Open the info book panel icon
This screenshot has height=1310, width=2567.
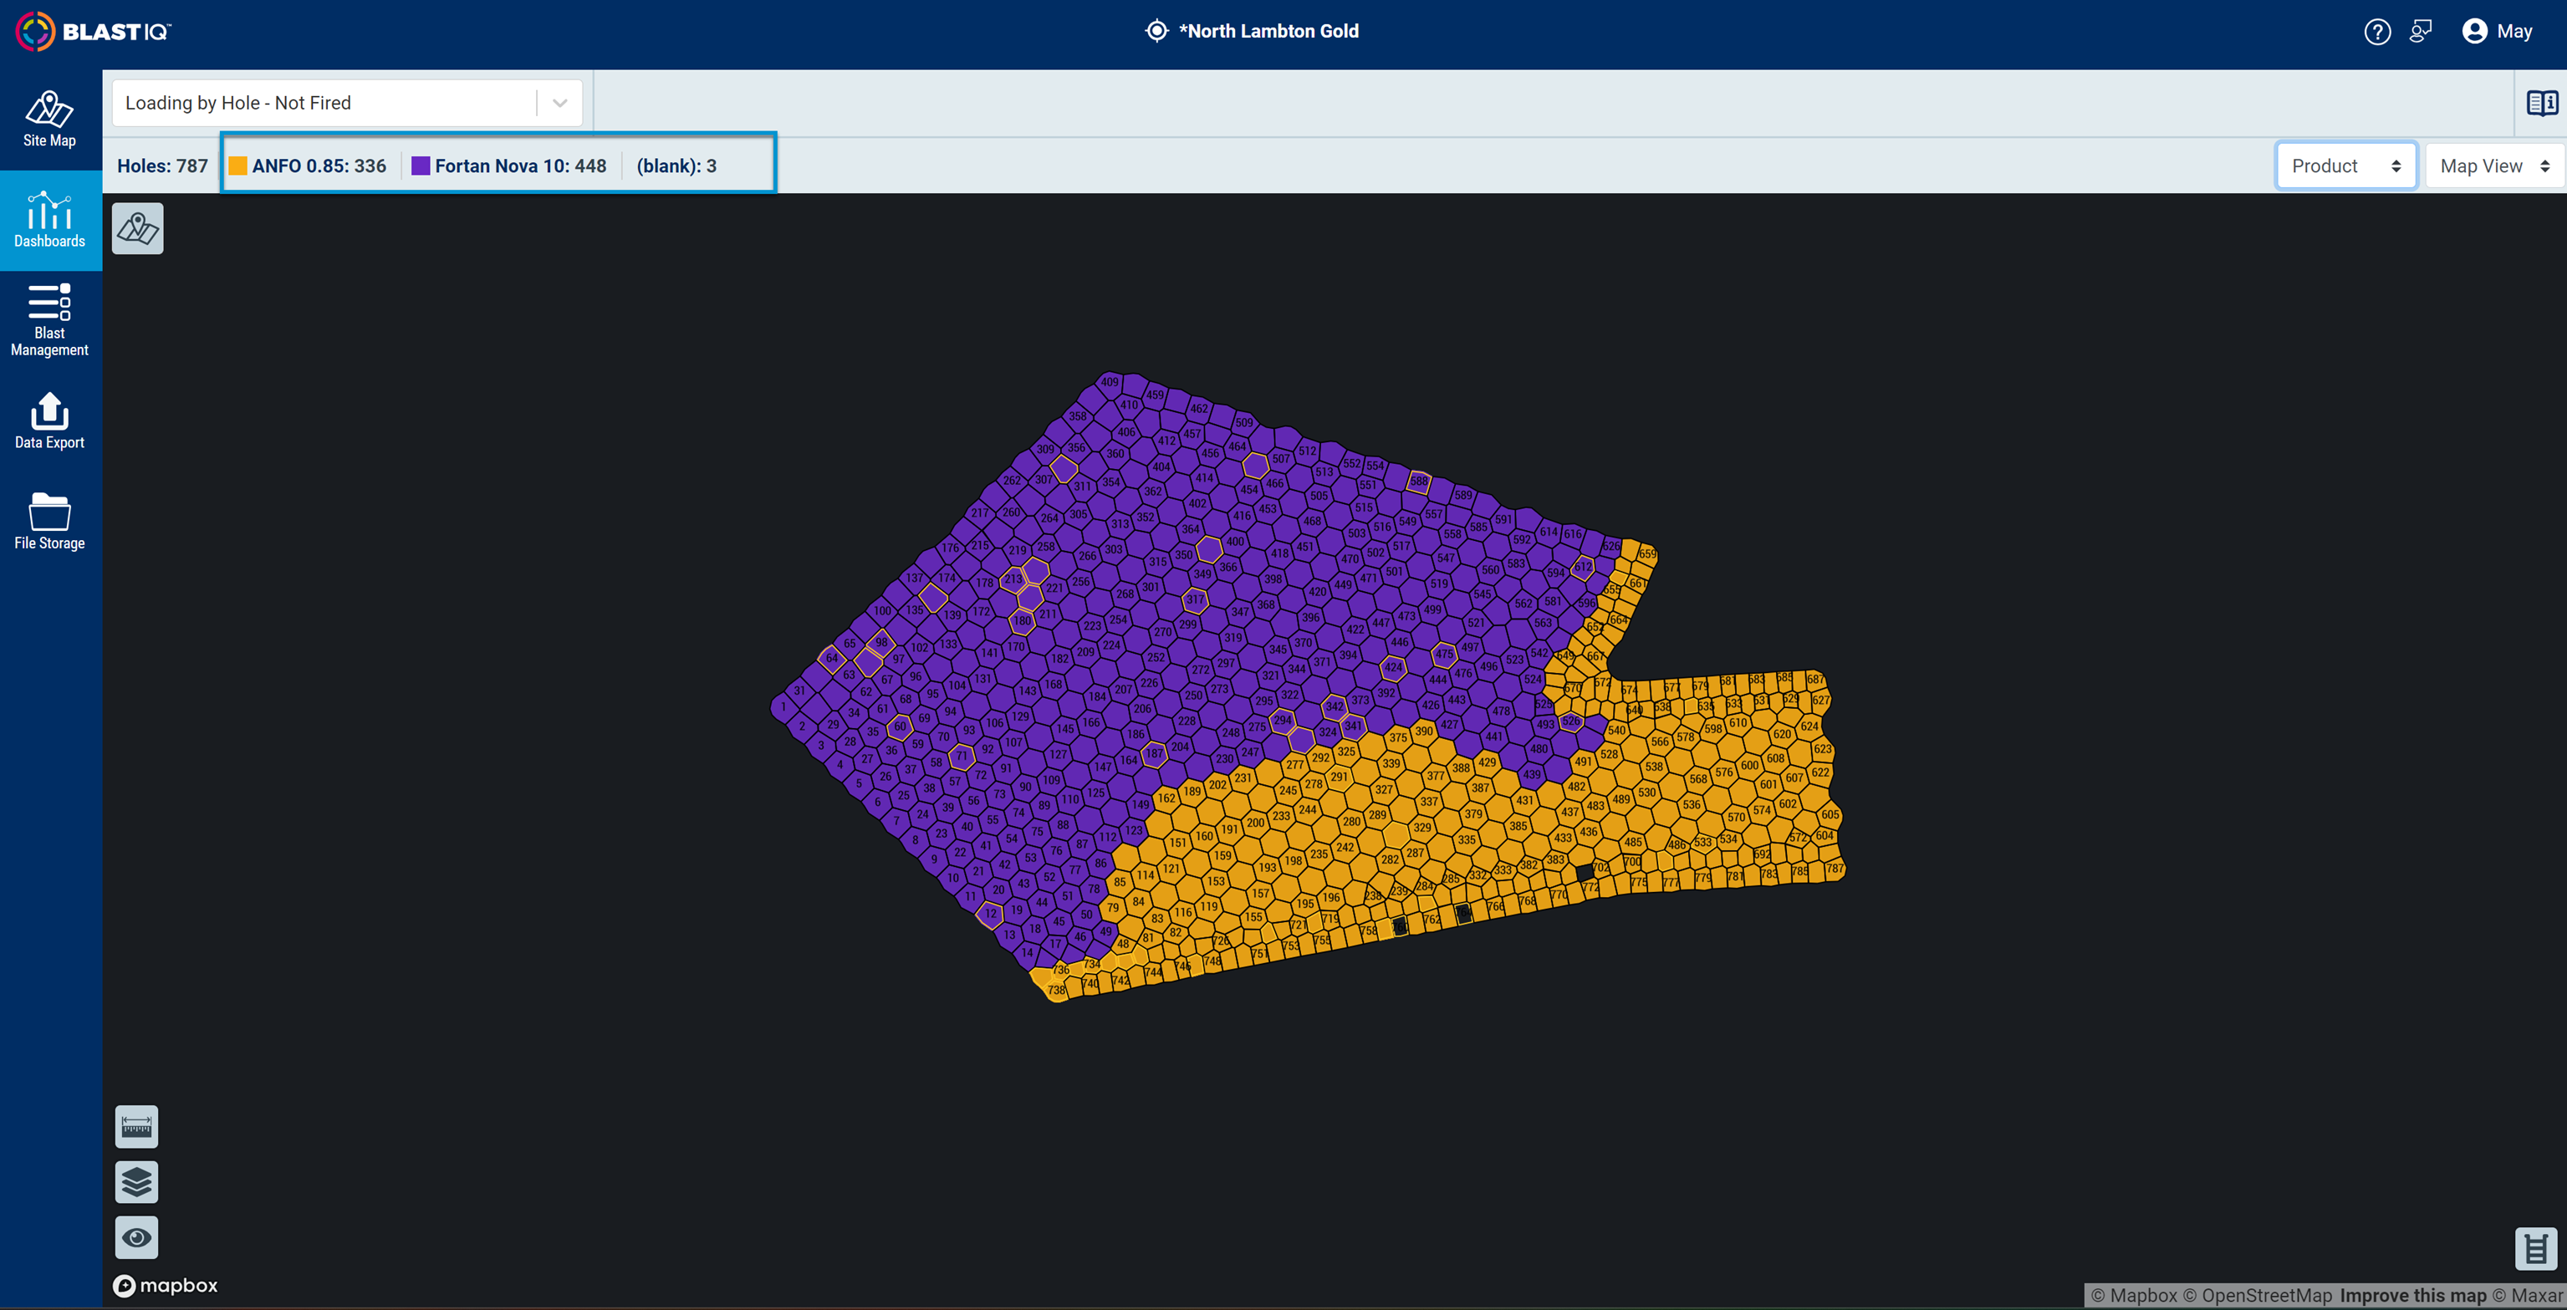(x=2542, y=103)
